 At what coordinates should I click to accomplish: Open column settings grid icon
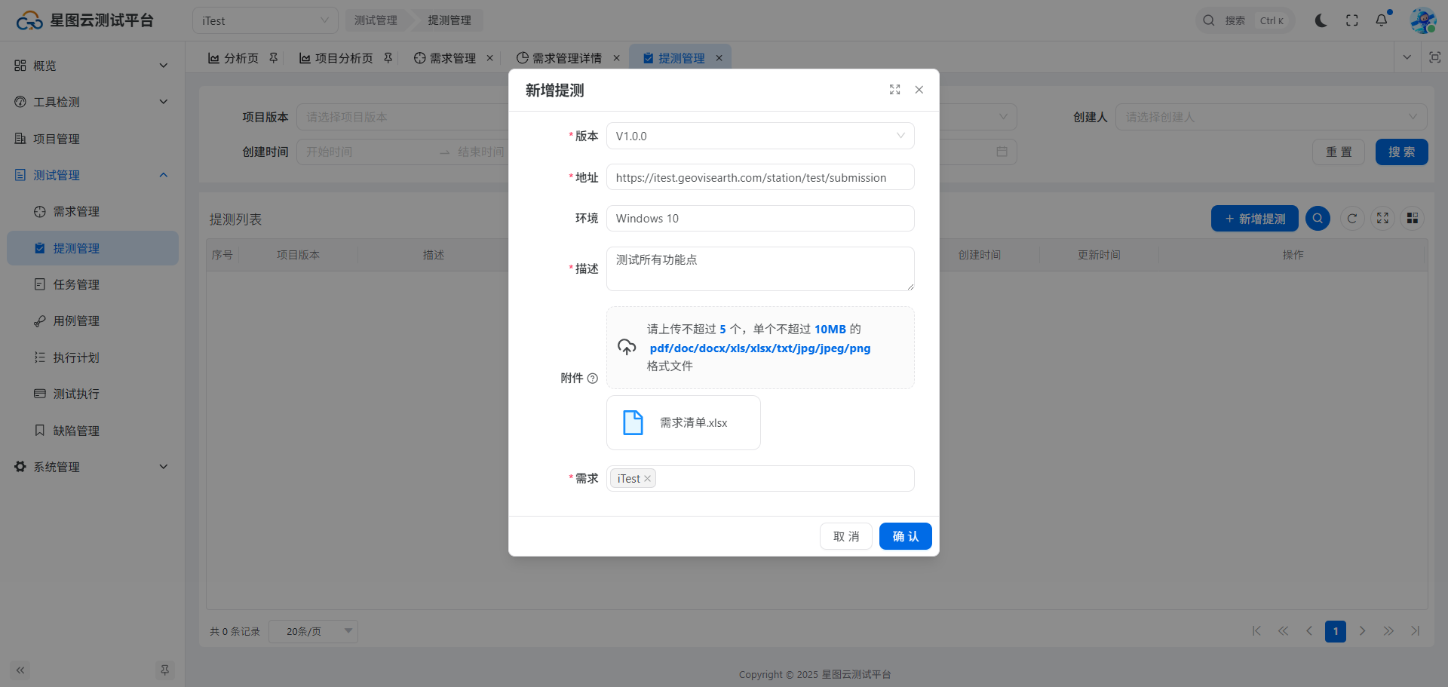tap(1413, 219)
